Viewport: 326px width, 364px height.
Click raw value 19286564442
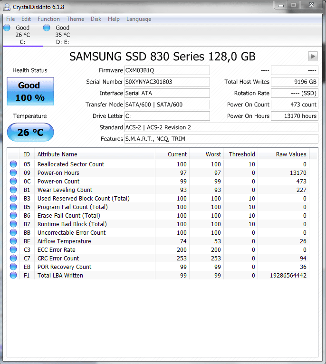[288, 275]
